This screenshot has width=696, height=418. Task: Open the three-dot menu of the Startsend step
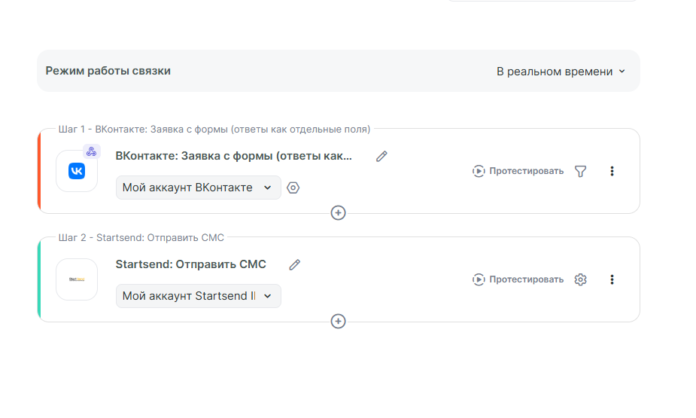pos(612,279)
